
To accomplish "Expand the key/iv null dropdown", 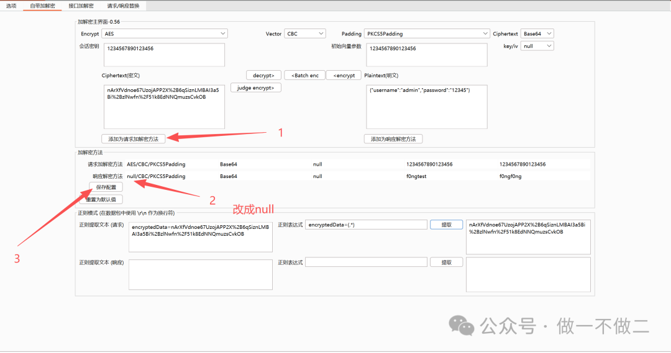I will (537, 46).
